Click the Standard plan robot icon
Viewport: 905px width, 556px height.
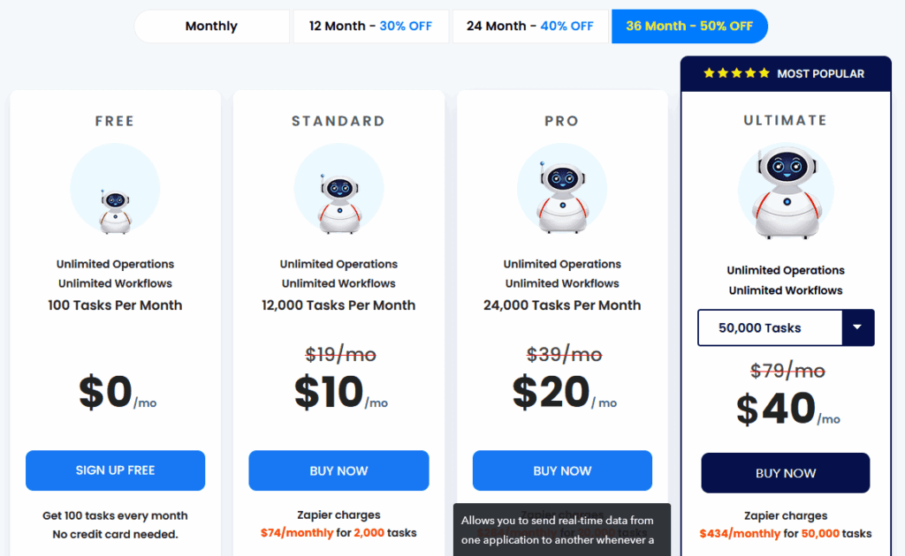[x=338, y=202]
